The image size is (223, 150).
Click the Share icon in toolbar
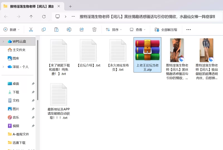[82, 29]
